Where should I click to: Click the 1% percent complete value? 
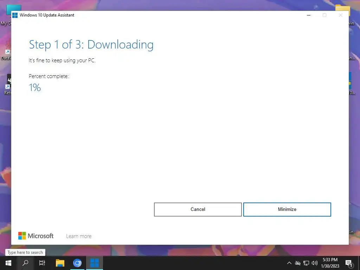coord(35,88)
